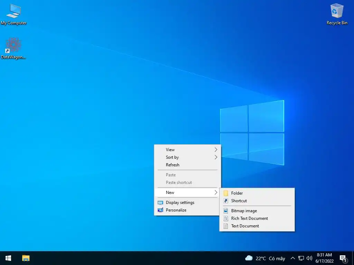Screen dimensions: 354x265
Task: Select the Recycle Bin desktop icon
Action: (x=337, y=14)
